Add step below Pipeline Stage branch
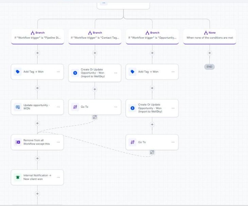 tap(37, 53)
